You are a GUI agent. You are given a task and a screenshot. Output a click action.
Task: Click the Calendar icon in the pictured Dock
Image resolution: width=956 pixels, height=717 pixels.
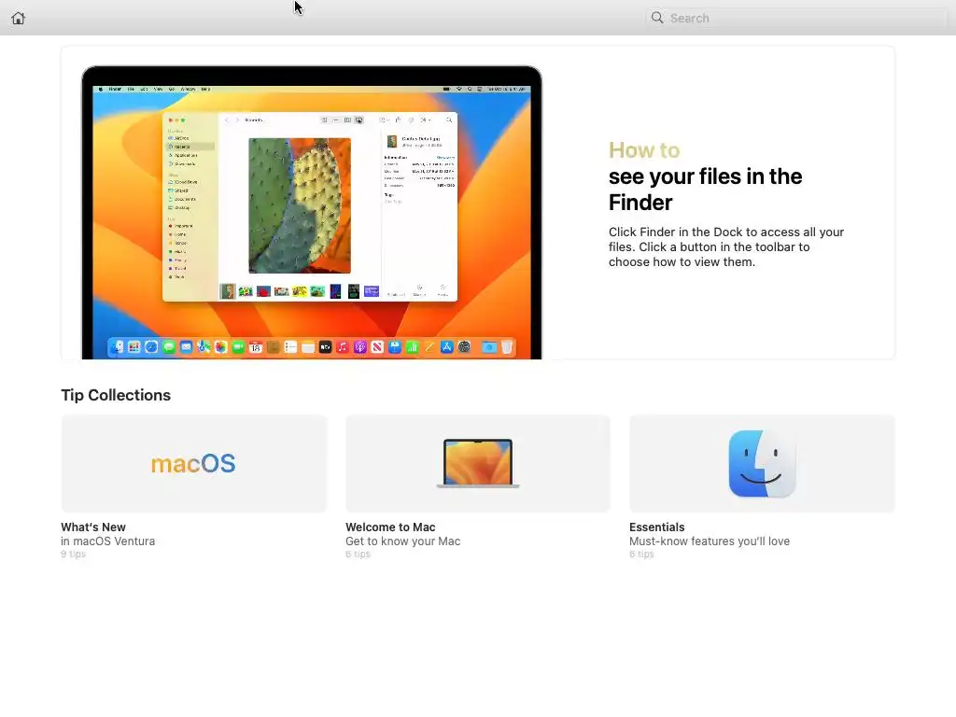(256, 347)
